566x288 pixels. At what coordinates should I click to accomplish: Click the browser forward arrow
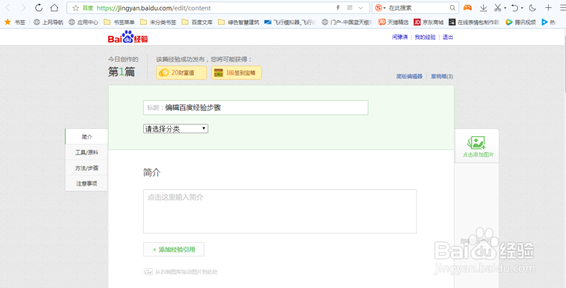point(23,7)
